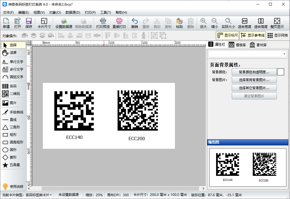Save the label with 保存 icon
Viewport: 290px width, 199px height.
point(29,23)
